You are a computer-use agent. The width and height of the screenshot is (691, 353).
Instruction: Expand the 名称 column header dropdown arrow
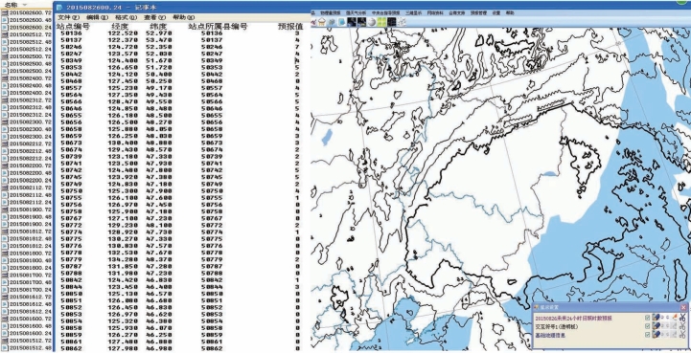25,5
